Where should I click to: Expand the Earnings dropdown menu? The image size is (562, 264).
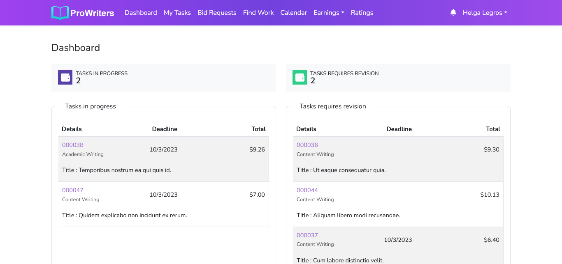point(329,13)
